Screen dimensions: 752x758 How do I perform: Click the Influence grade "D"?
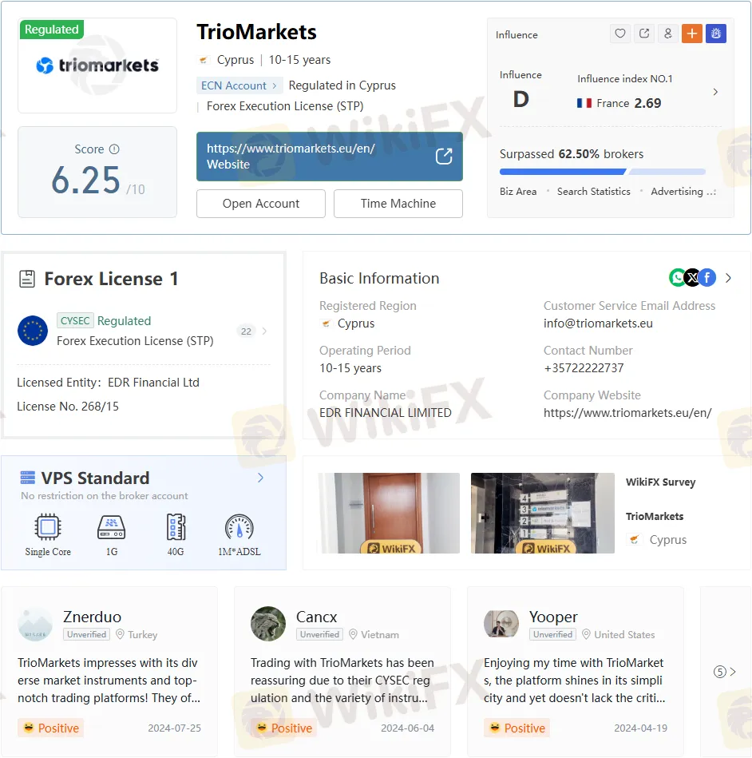coord(521,100)
